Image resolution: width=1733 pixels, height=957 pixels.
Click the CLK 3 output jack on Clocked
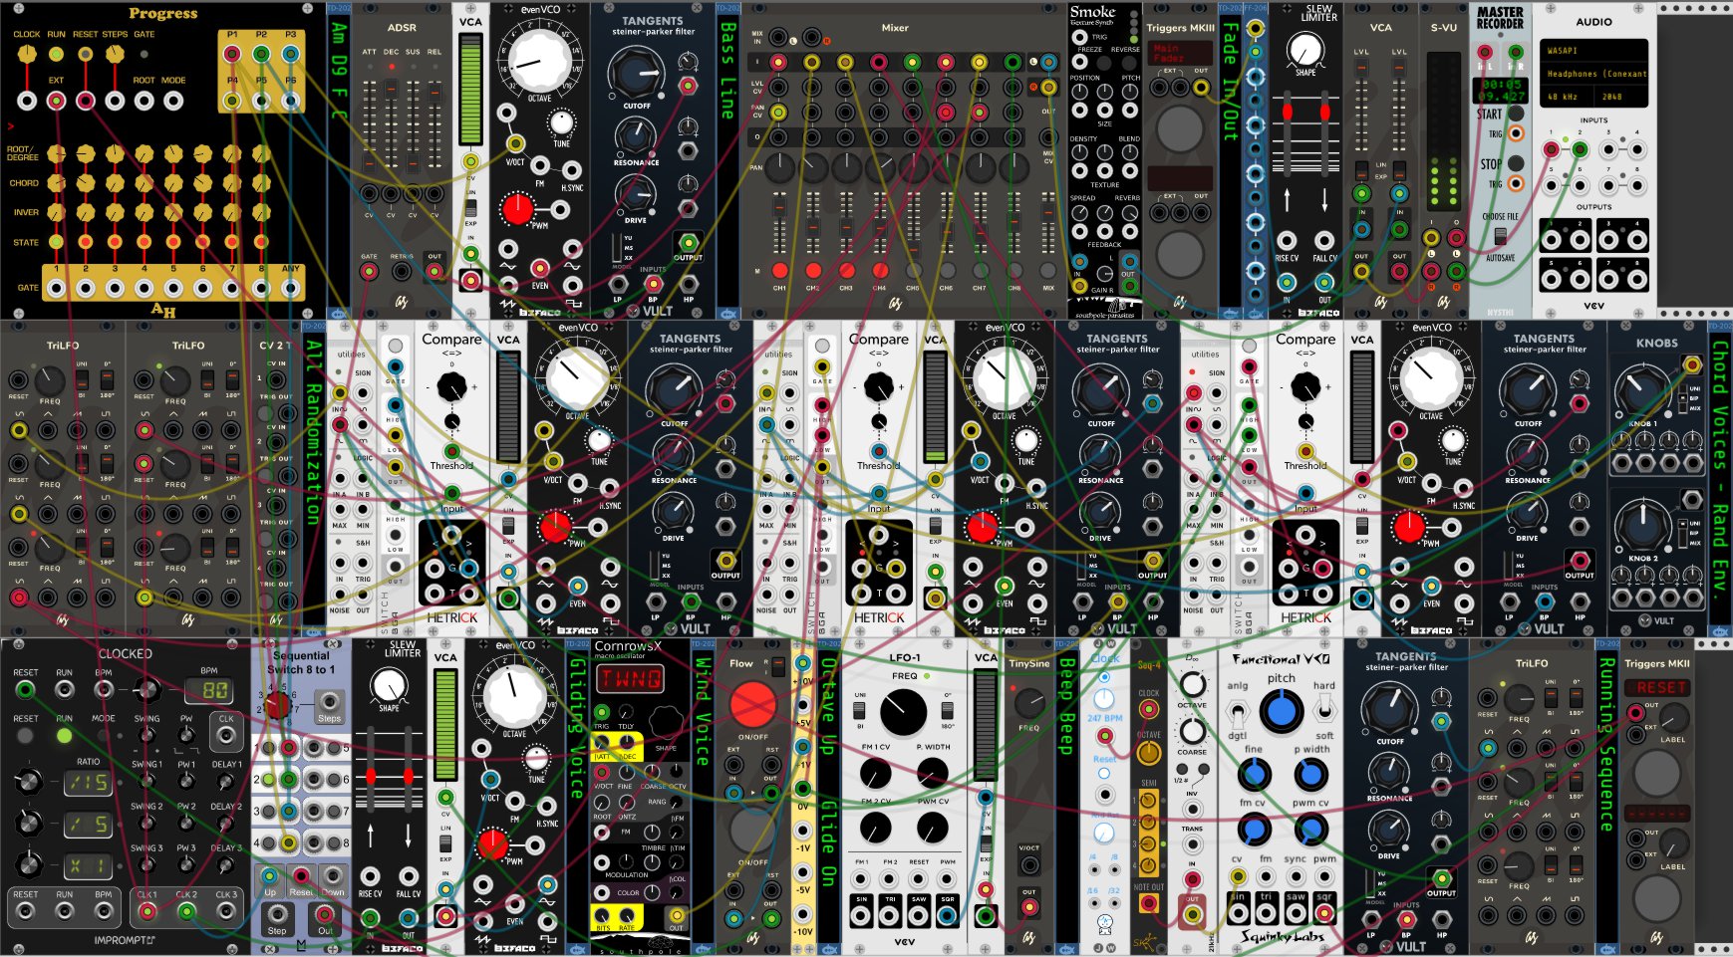tap(226, 911)
